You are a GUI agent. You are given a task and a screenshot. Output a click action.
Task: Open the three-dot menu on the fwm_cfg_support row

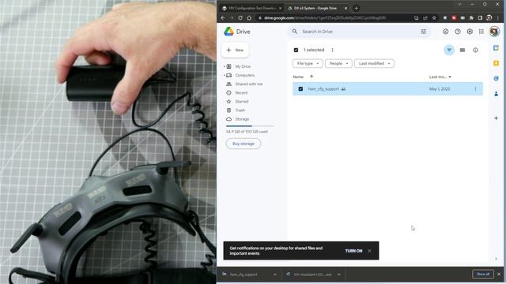coord(475,89)
